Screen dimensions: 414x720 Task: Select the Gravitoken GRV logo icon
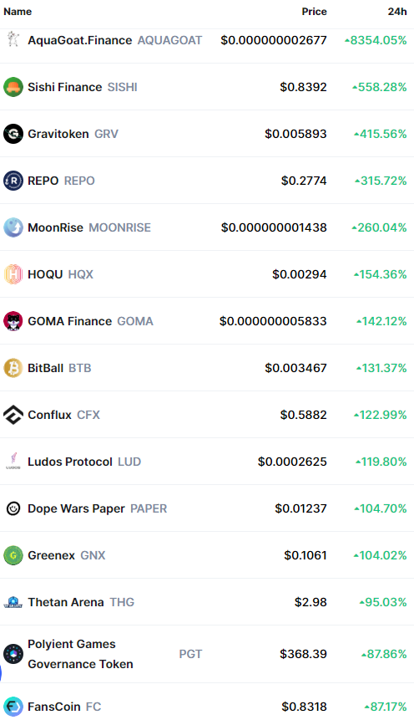point(13,134)
